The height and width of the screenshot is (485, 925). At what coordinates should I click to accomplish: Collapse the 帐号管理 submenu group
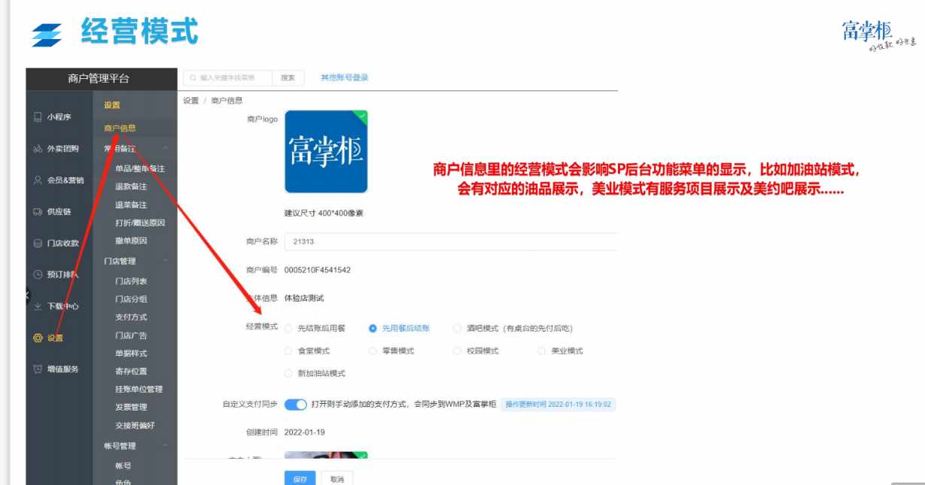point(165,446)
